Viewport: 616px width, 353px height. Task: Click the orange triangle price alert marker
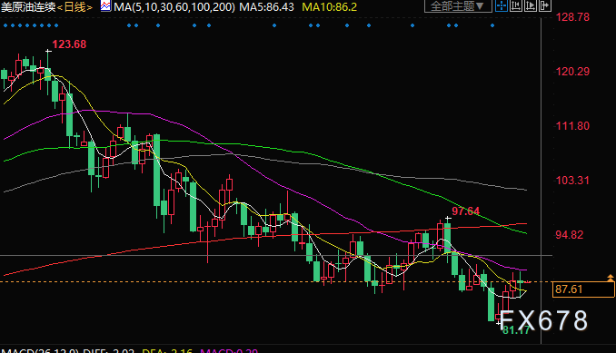click(x=611, y=278)
